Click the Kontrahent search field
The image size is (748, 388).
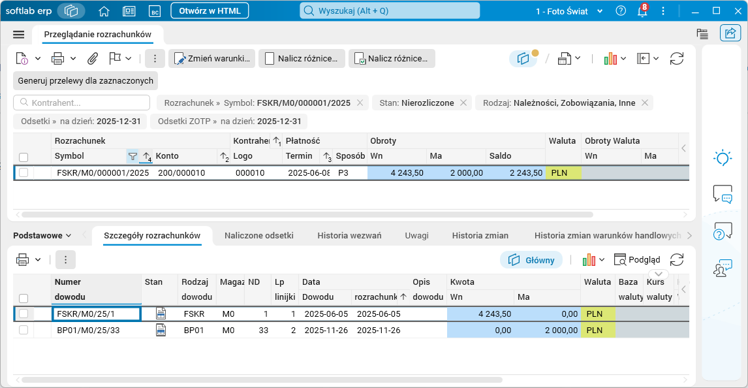click(82, 103)
